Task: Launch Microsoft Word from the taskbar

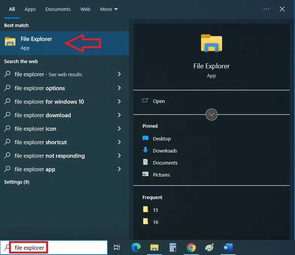Action: pyautogui.click(x=228, y=247)
